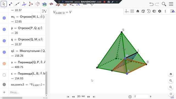Hide segment q using its visibility circle

pos(4,41)
